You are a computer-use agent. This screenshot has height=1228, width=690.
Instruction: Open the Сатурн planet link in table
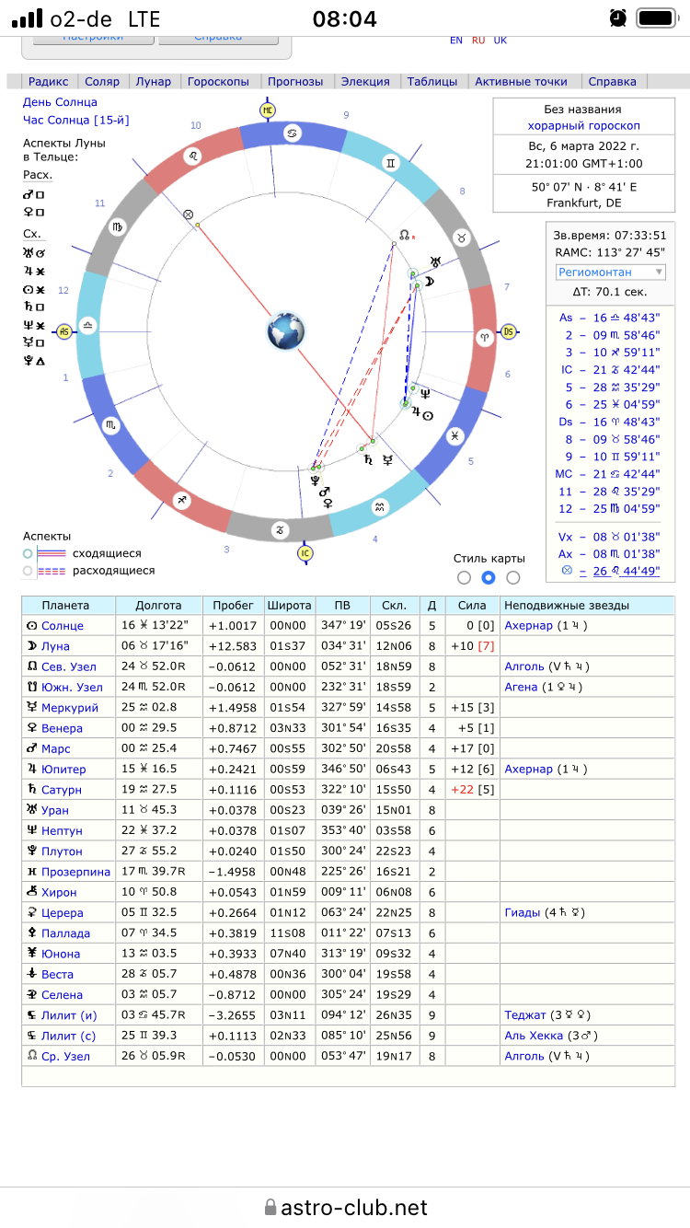coord(62,790)
